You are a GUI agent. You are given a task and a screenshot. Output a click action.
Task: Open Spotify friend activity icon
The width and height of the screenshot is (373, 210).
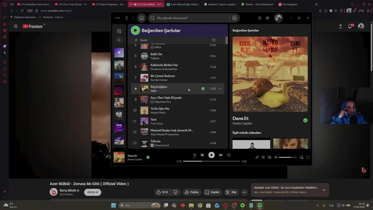pos(268,18)
